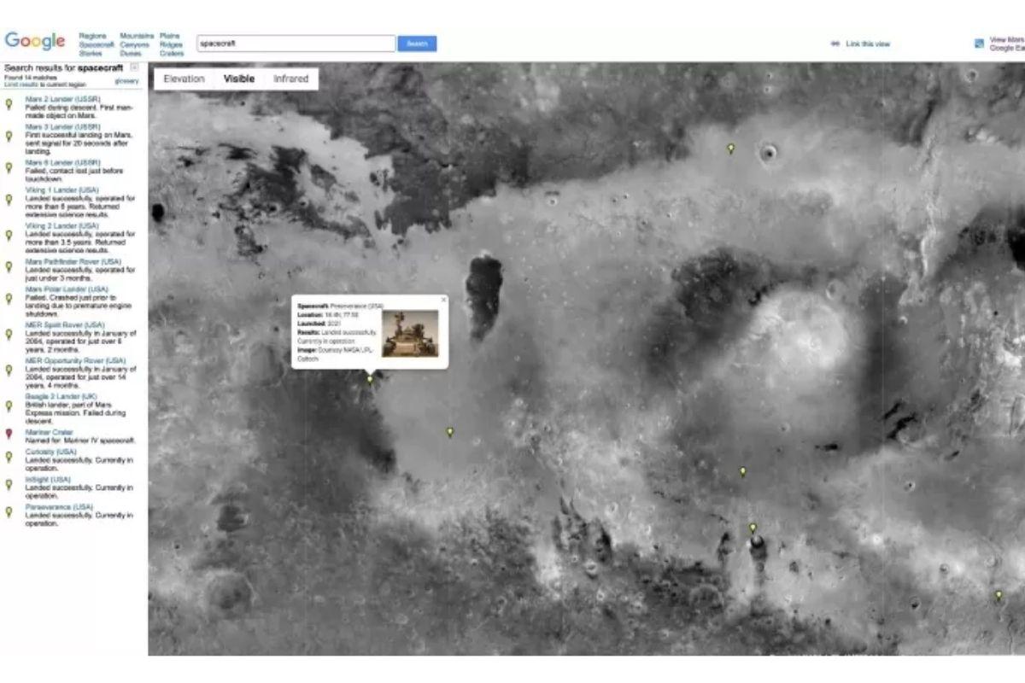The height and width of the screenshot is (683, 1025).
Task: Click the pin icon beside InSight
Action: pyautogui.click(x=9, y=484)
